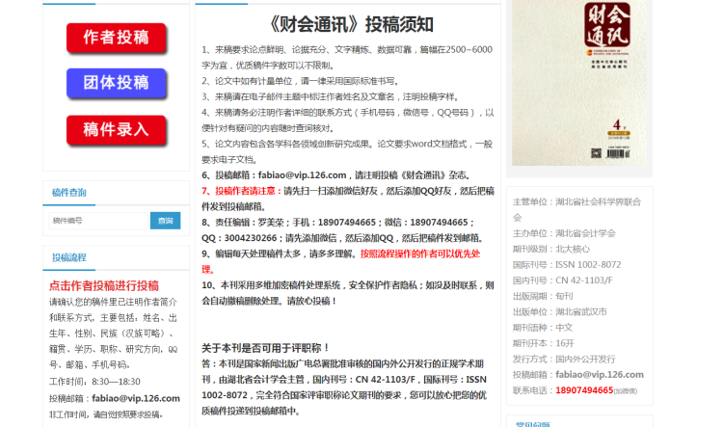The width and height of the screenshot is (723, 427).
Task: Click the 出版周期：旬刊 line
Action: [543, 296]
